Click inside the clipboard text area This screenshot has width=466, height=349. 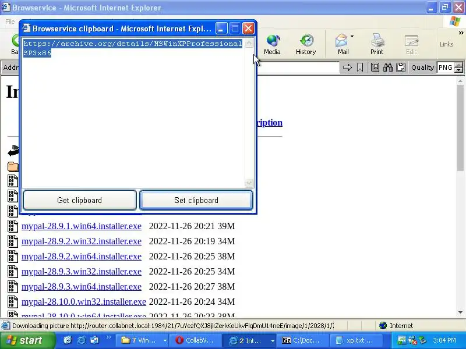pyautogui.click(x=134, y=113)
